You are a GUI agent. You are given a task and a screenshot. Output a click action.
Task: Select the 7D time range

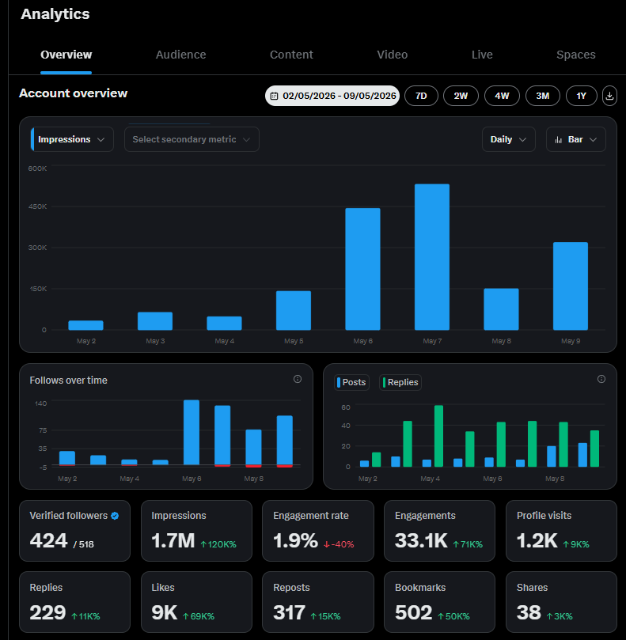click(421, 96)
